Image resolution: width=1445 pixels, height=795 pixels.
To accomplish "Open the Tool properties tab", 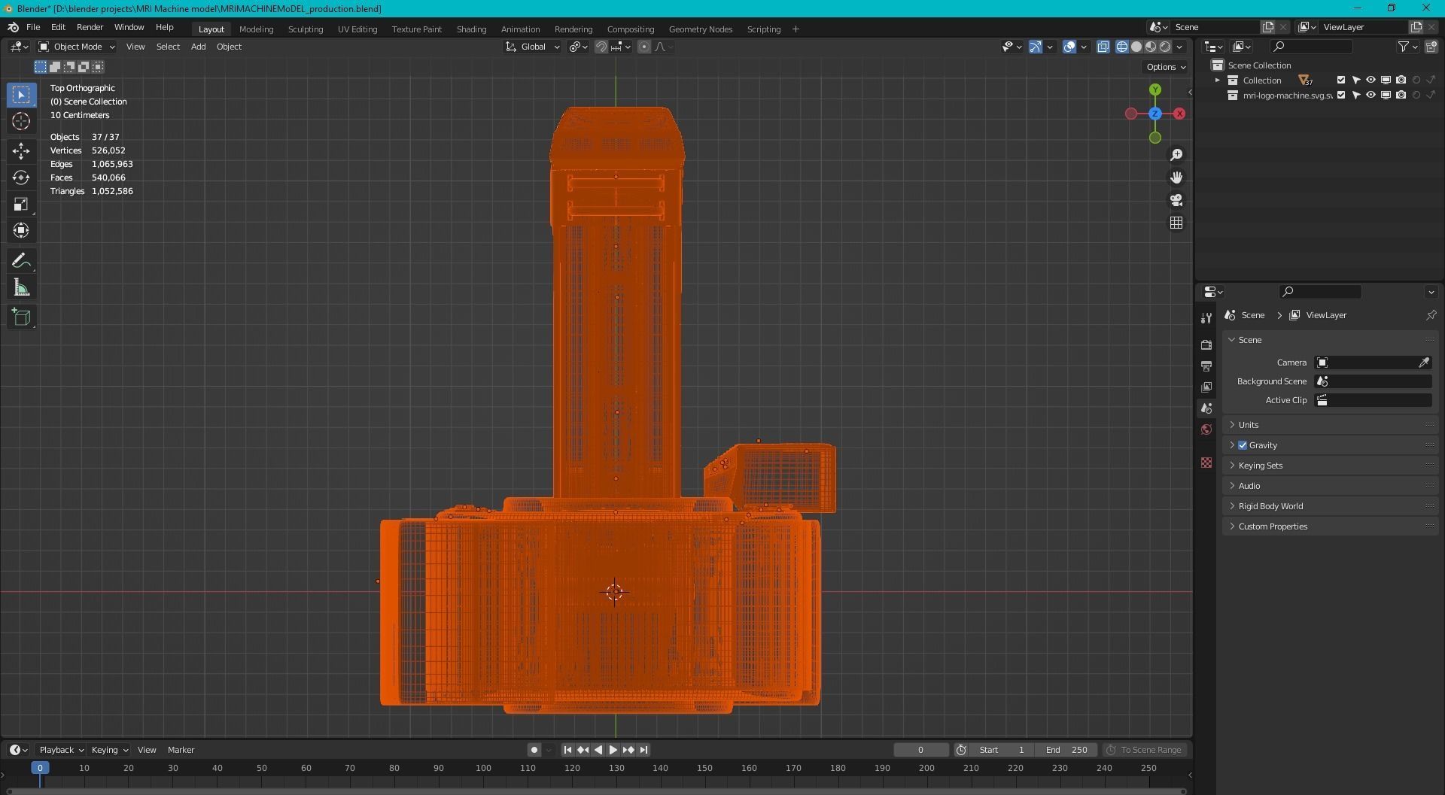I will 1206,318.
